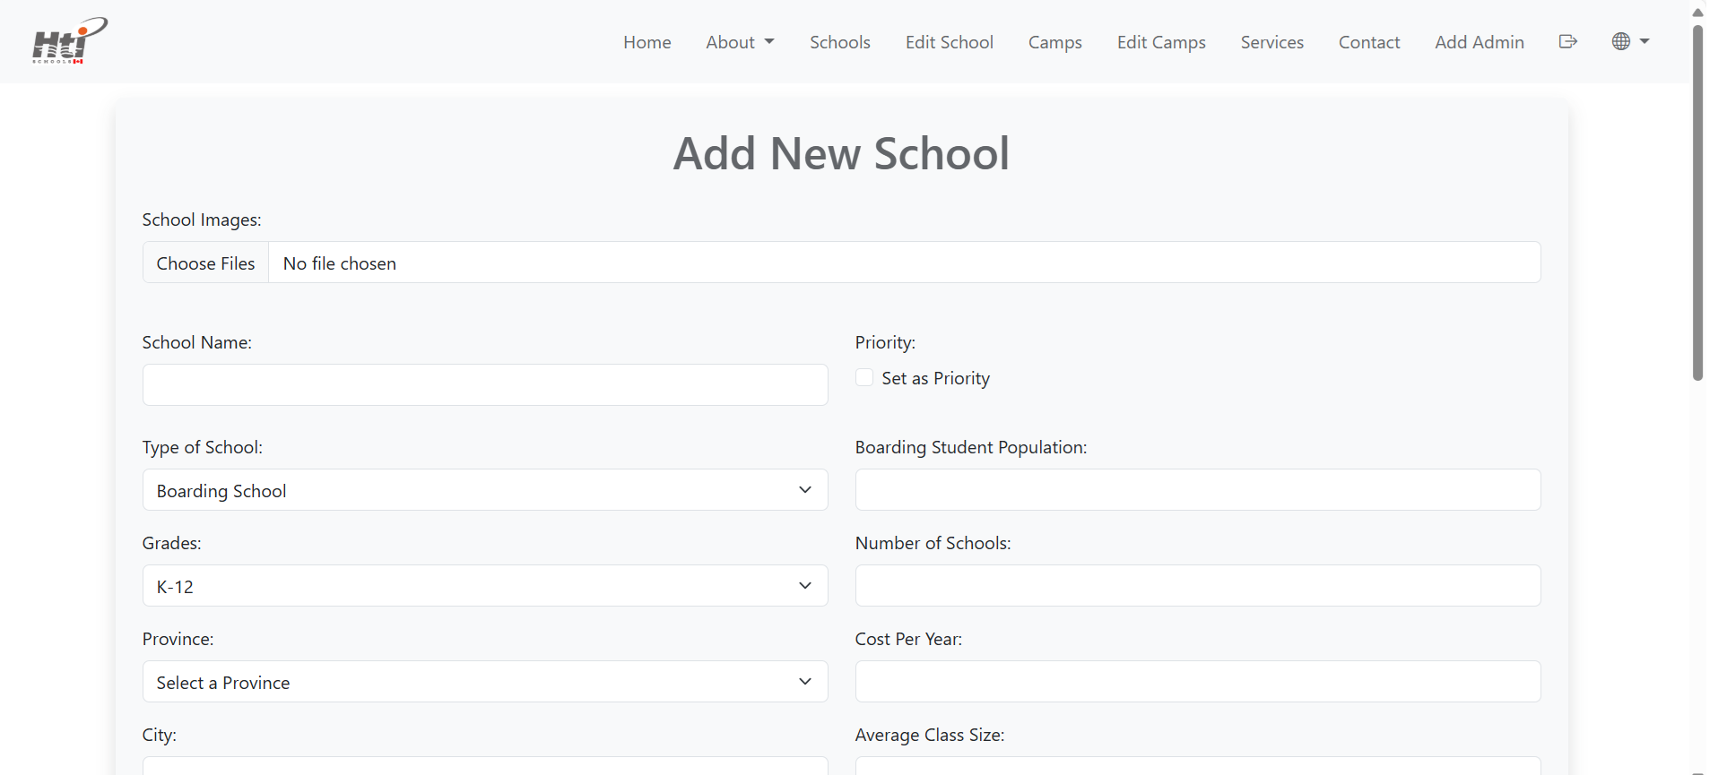
Task: Click the page vertical scrollbar thumb
Action: [1696, 202]
